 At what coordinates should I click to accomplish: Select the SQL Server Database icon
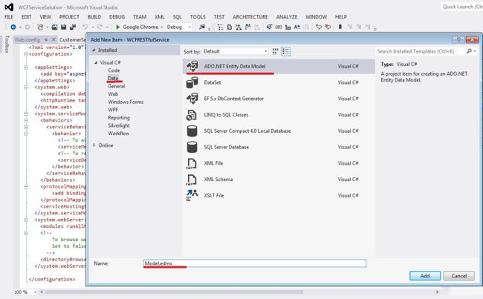[192, 147]
